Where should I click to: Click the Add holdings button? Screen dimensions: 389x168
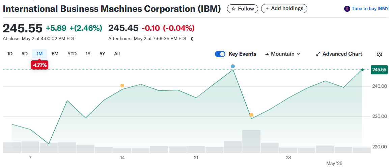point(284,9)
